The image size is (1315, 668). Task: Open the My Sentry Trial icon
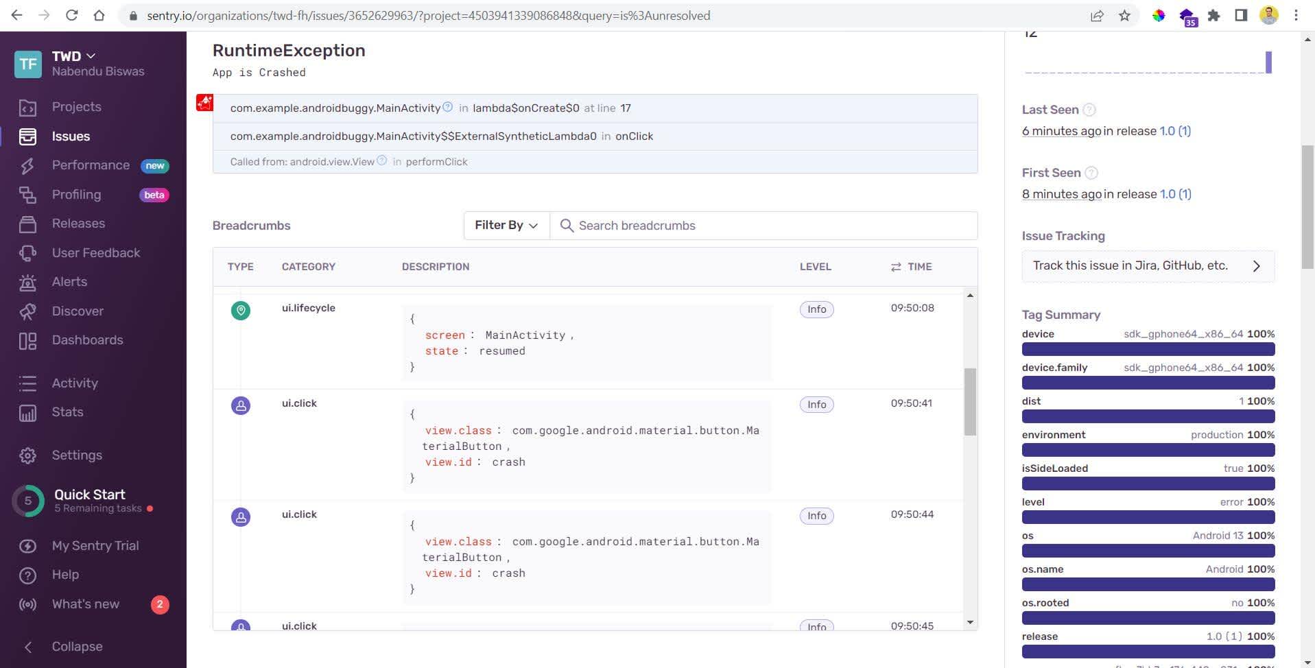click(x=27, y=546)
